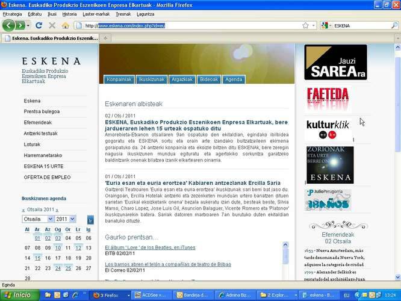Go to next month in calendar
The width and height of the screenshot is (401, 301).
click(x=57, y=210)
